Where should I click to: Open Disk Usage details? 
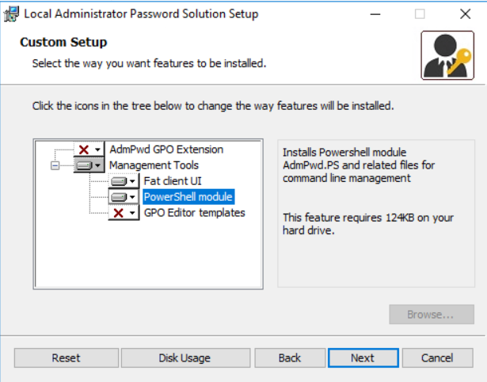coord(185,357)
